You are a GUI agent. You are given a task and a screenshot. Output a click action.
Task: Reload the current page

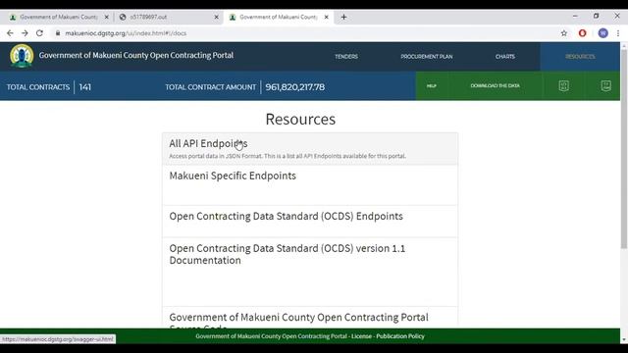[39, 33]
